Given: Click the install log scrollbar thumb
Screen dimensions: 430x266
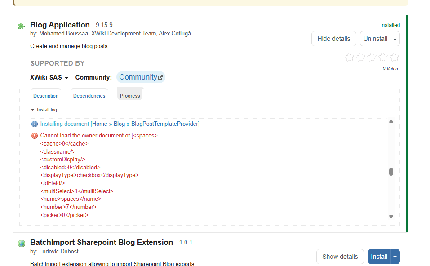Looking at the screenshot, I should tap(391, 172).
